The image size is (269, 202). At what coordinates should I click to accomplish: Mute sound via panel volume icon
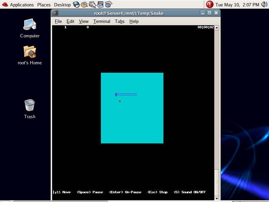click(x=265, y=4)
